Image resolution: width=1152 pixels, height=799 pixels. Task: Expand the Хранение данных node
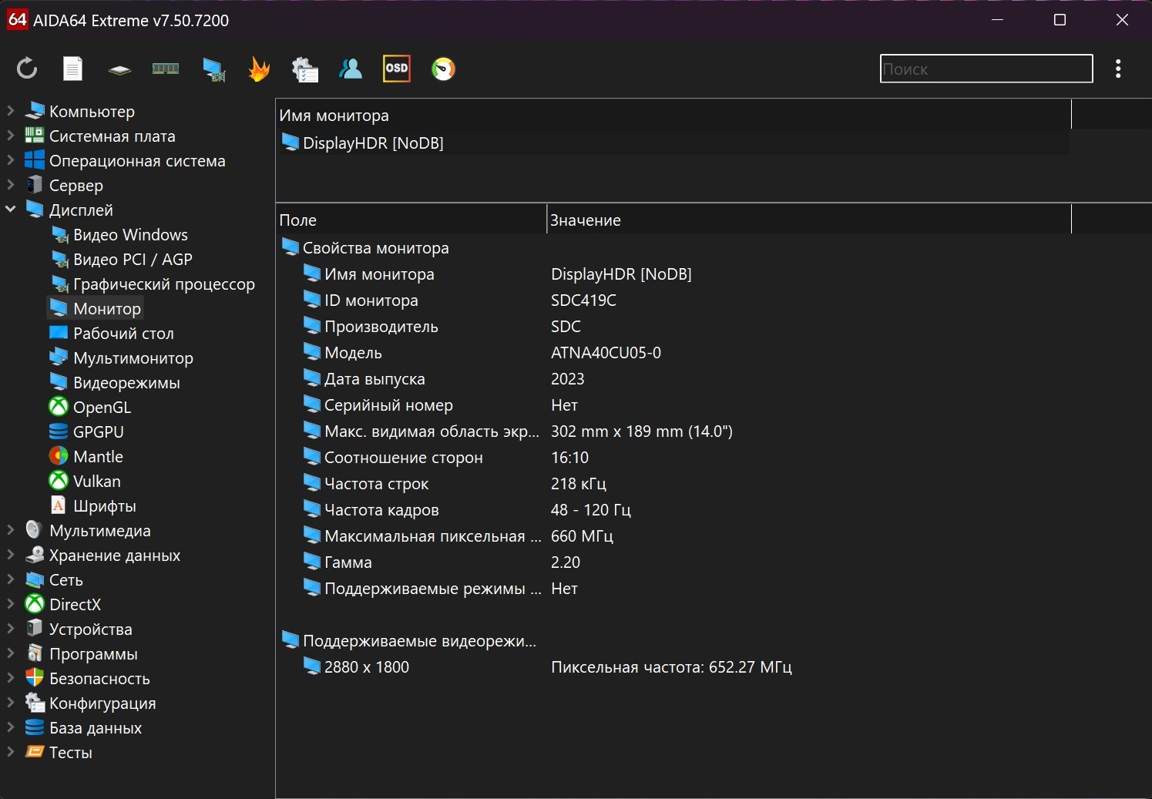coord(11,555)
